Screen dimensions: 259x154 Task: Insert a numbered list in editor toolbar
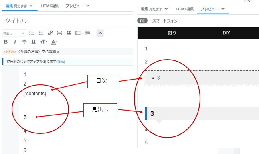[x=41, y=33]
